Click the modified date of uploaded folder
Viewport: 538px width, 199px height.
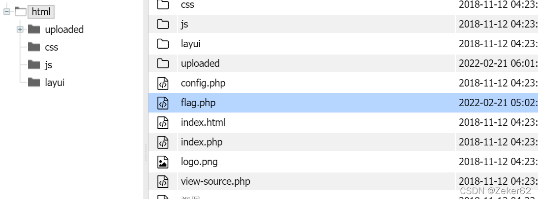(498, 63)
